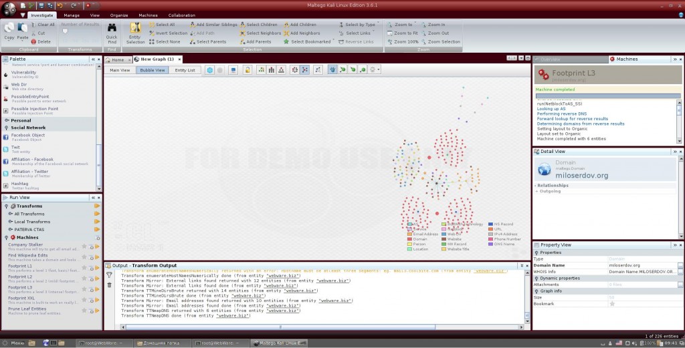685x348 pixels.
Task: Toggle the organic layout mode button
Action: coord(304,69)
